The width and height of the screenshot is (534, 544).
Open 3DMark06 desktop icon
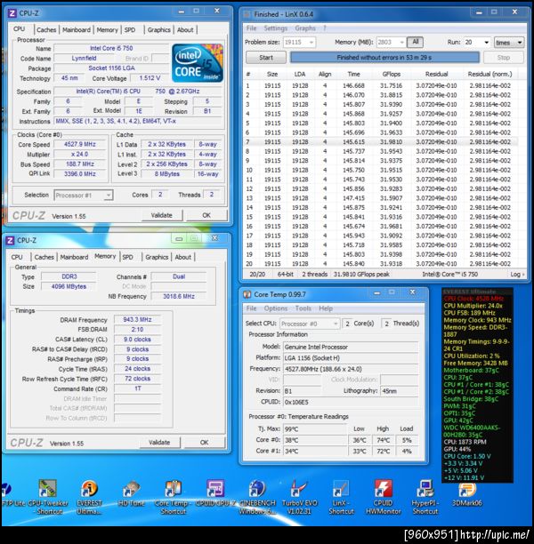[x=467, y=494]
